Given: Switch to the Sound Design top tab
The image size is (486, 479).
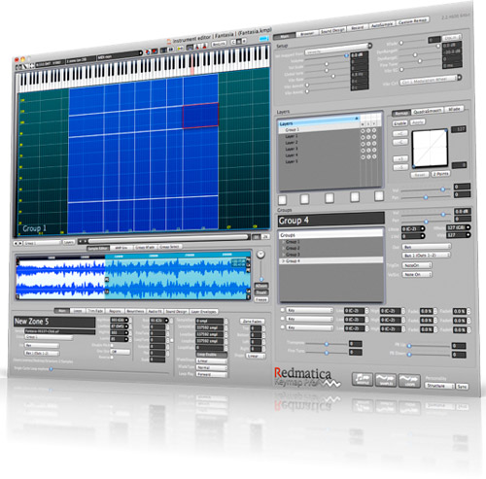Looking at the screenshot, I should (x=332, y=31).
